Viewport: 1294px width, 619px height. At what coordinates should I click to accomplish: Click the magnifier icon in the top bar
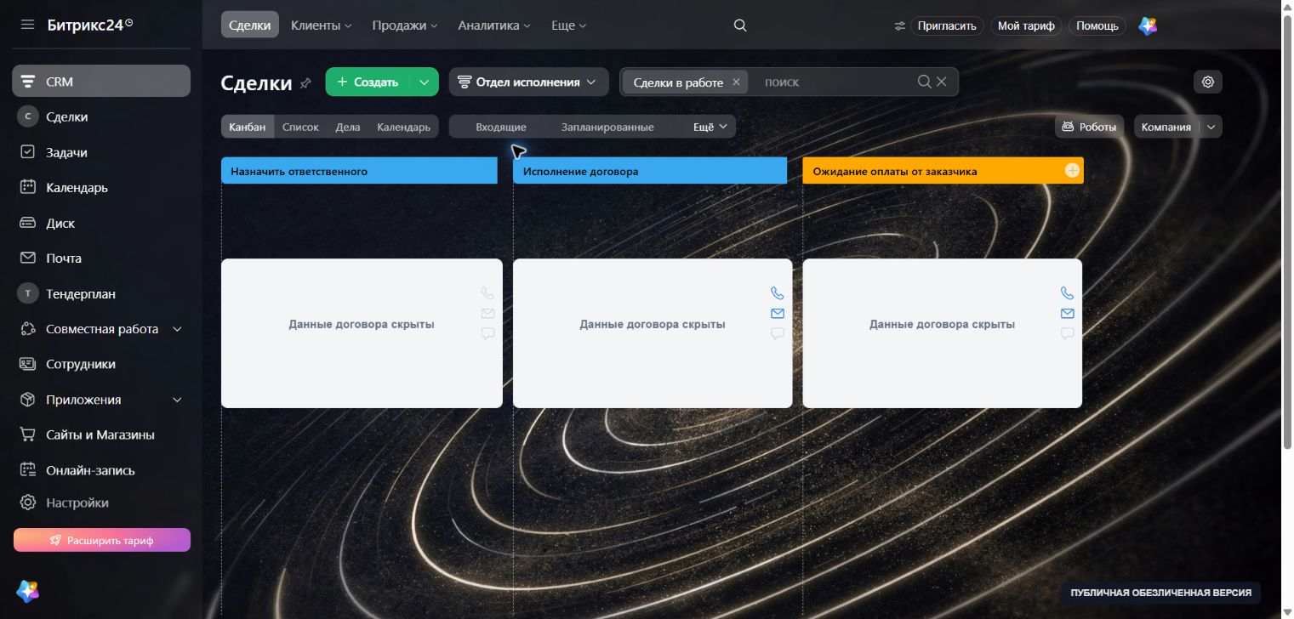coord(740,26)
